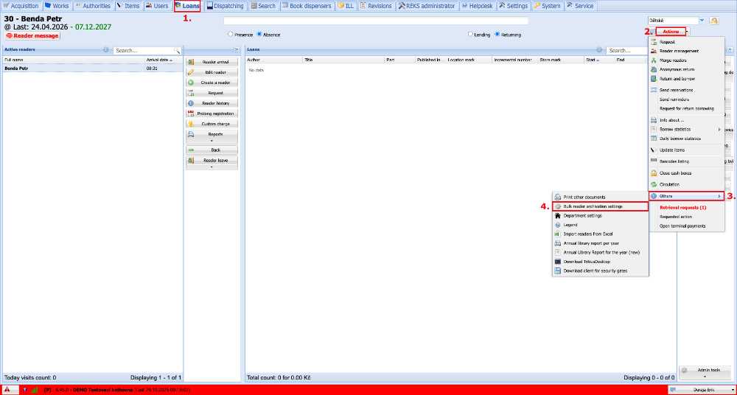Choose Return and borrow menu item

click(x=685, y=79)
